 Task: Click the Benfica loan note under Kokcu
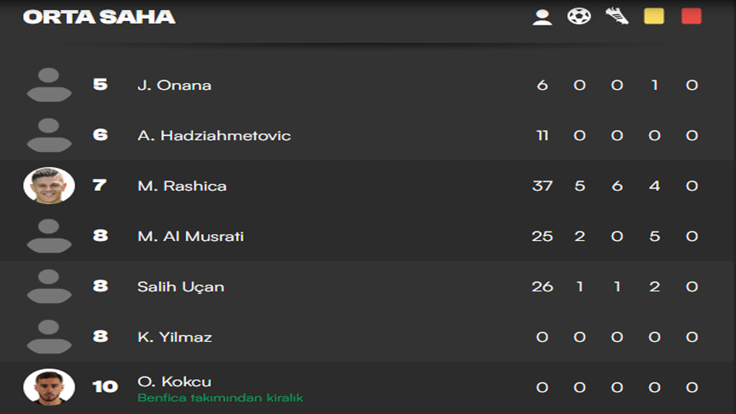pyautogui.click(x=220, y=398)
